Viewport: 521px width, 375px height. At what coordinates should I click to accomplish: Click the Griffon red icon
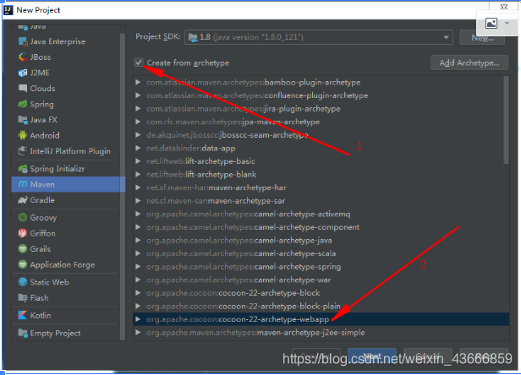pyautogui.click(x=23, y=233)
